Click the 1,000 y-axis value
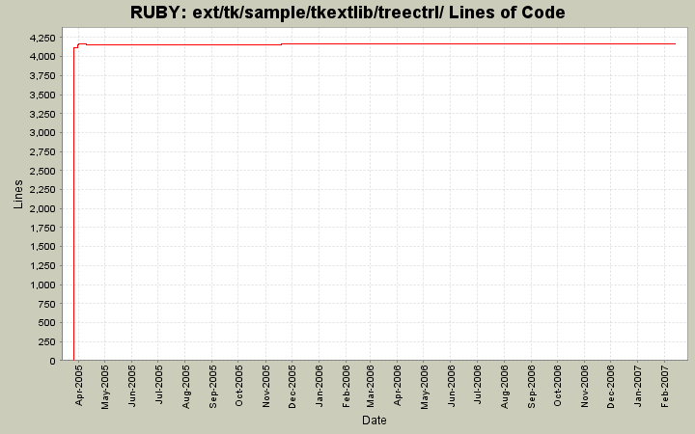This screenshot has height=434, width=695. 42,285
